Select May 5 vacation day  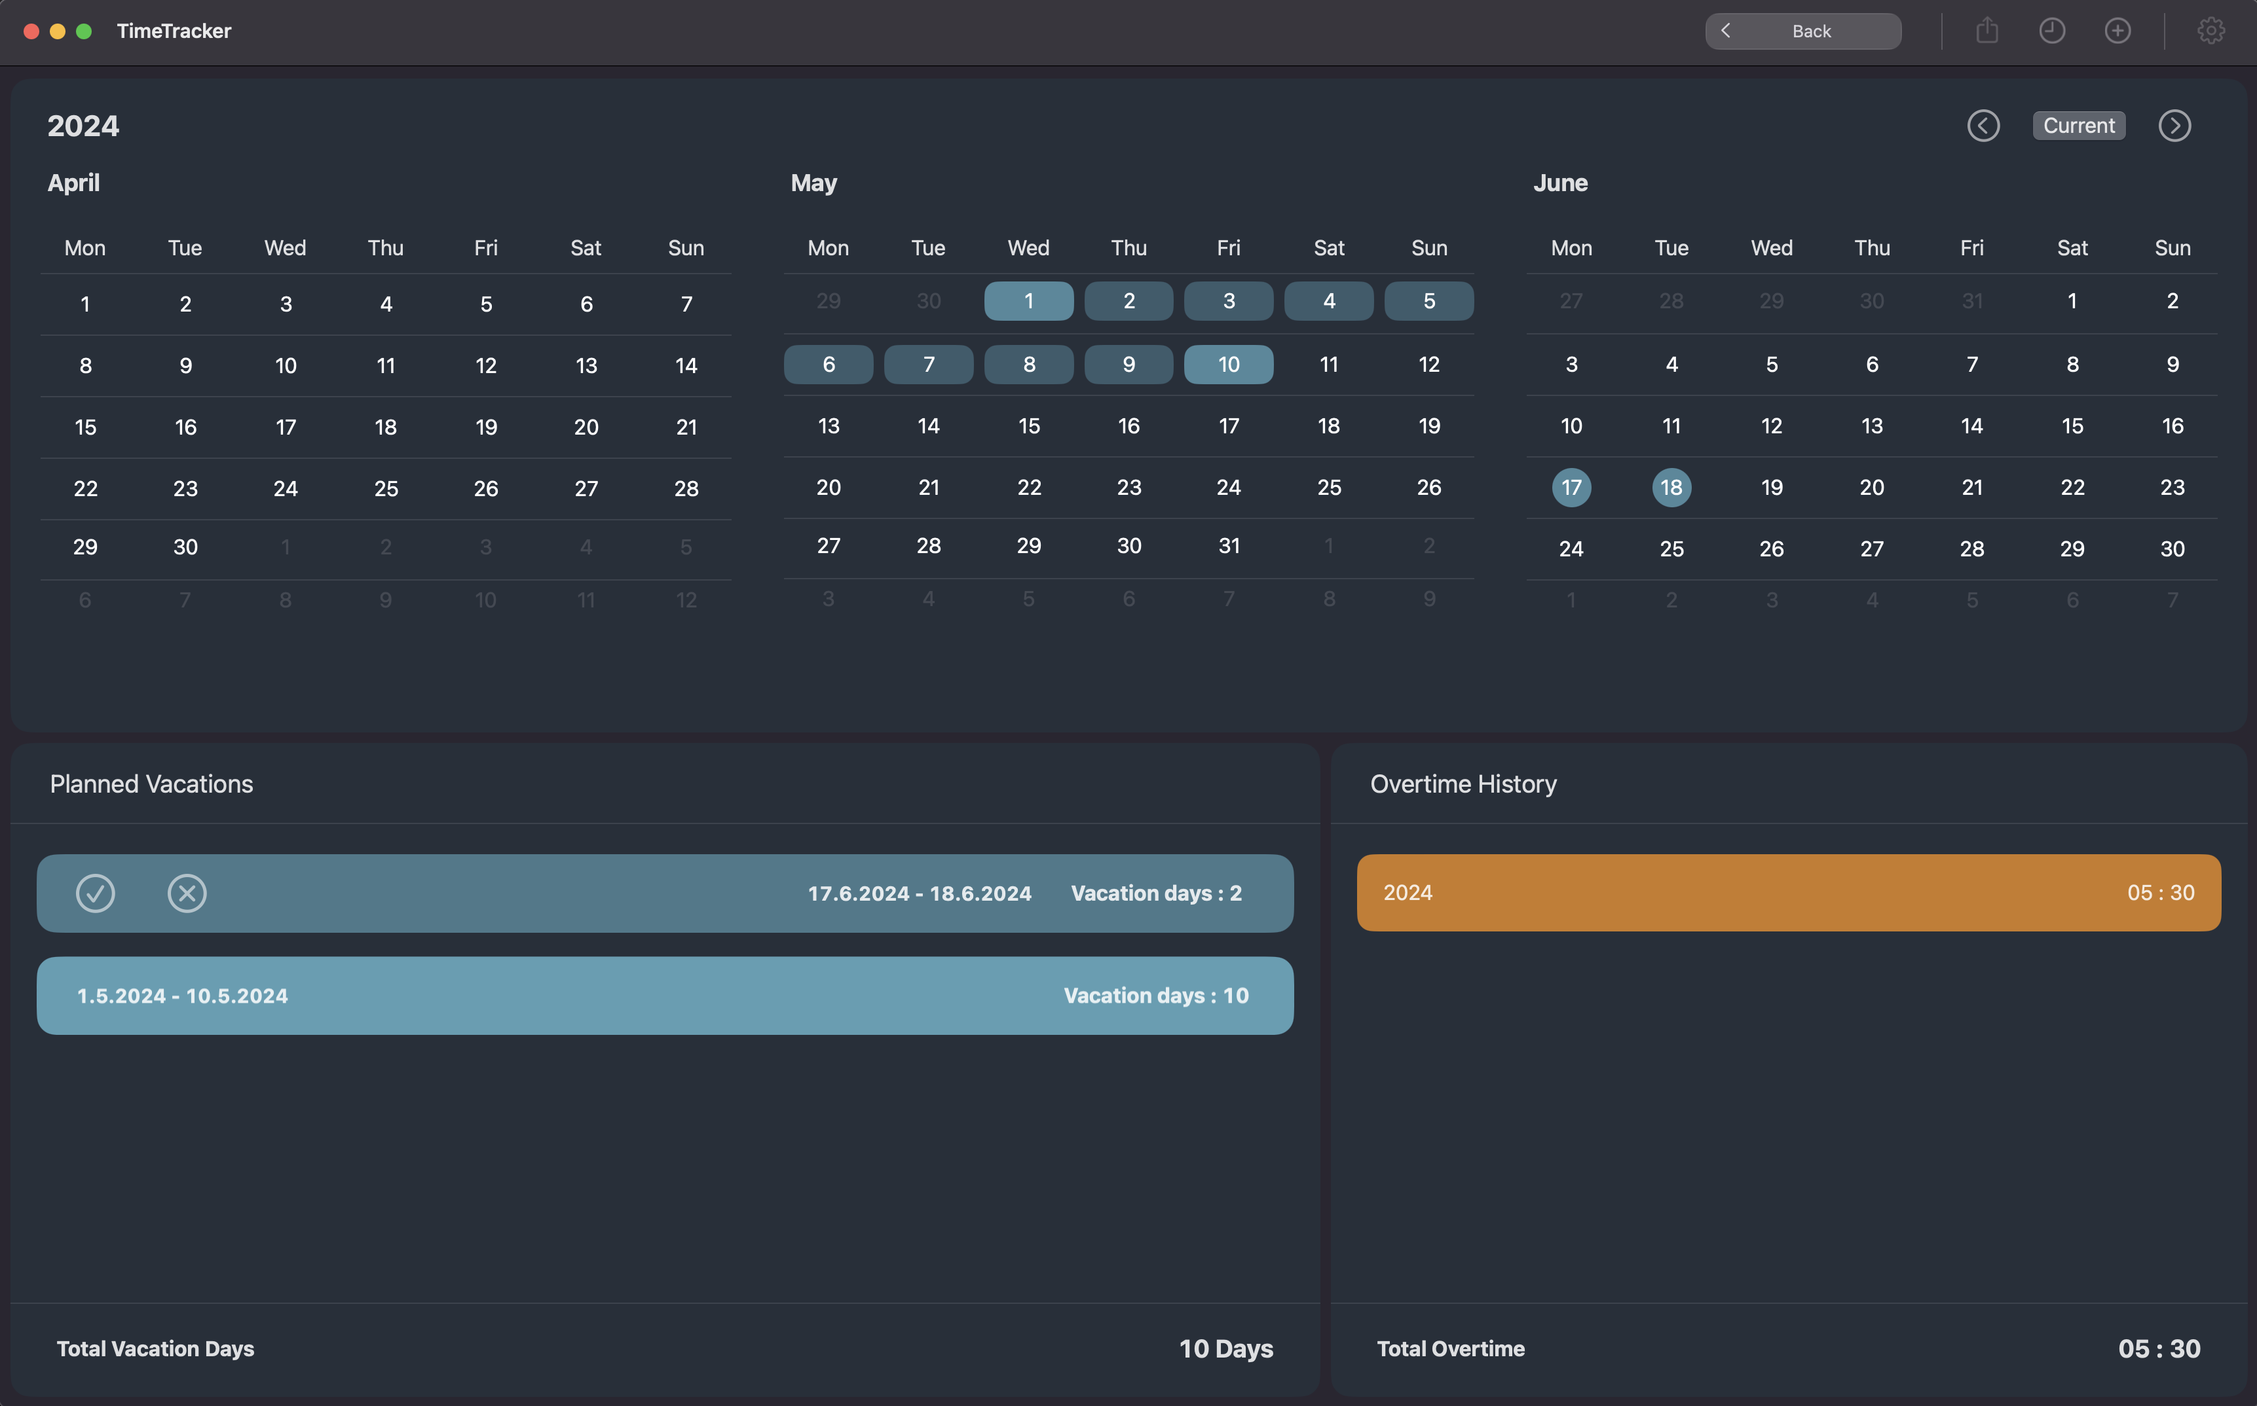(x=1429, y=301)
